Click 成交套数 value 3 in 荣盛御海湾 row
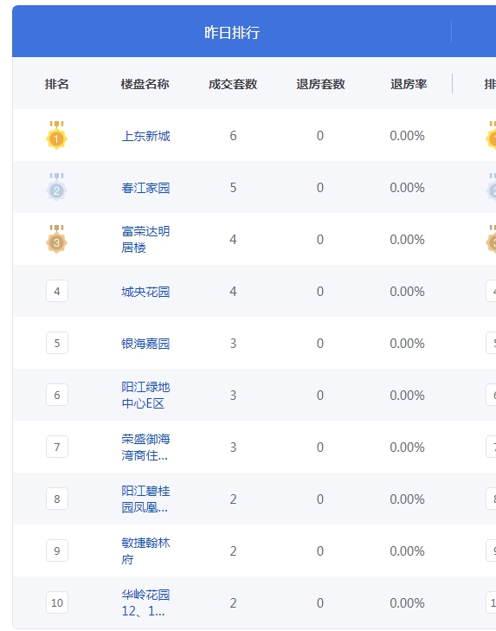Screen dimensions: 496x631 click(233, 447)
